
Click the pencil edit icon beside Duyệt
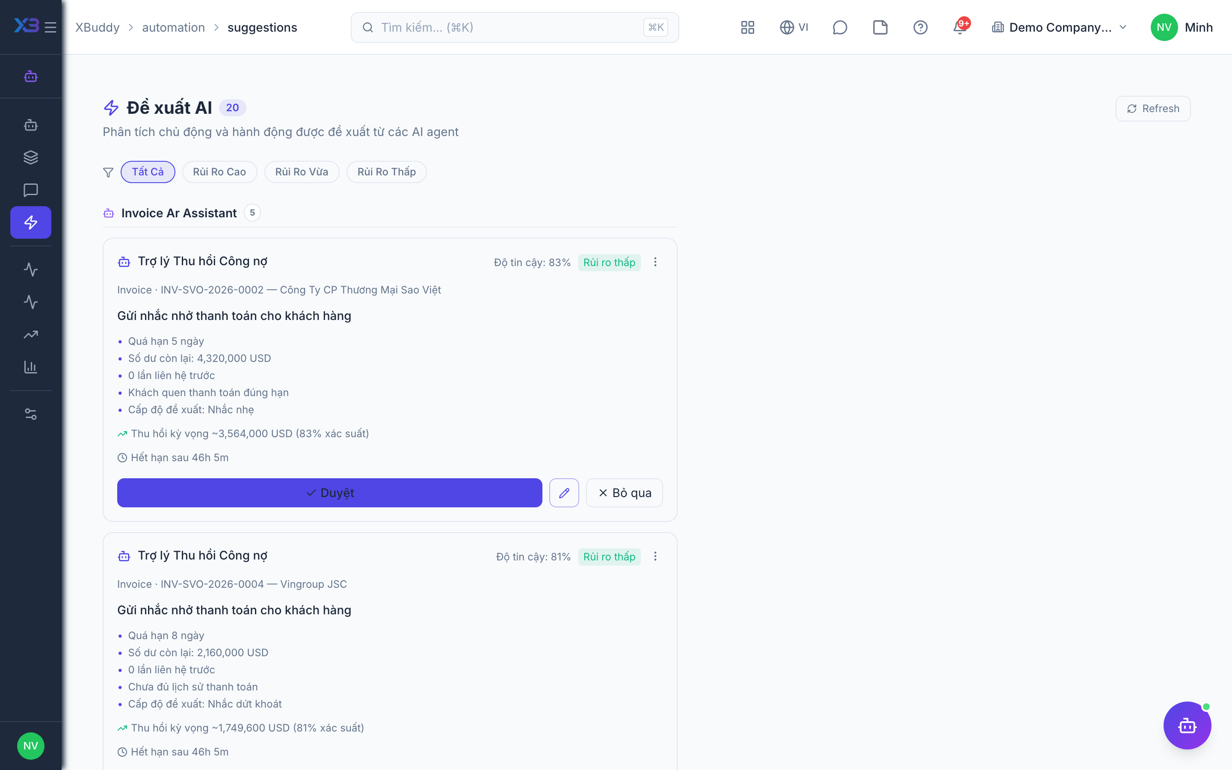tap(564, 492)
